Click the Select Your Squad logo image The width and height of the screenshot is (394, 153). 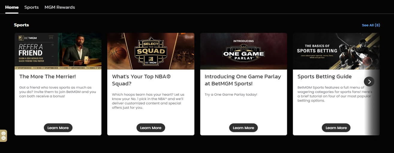pyautogui.click(x=151, y=51)
